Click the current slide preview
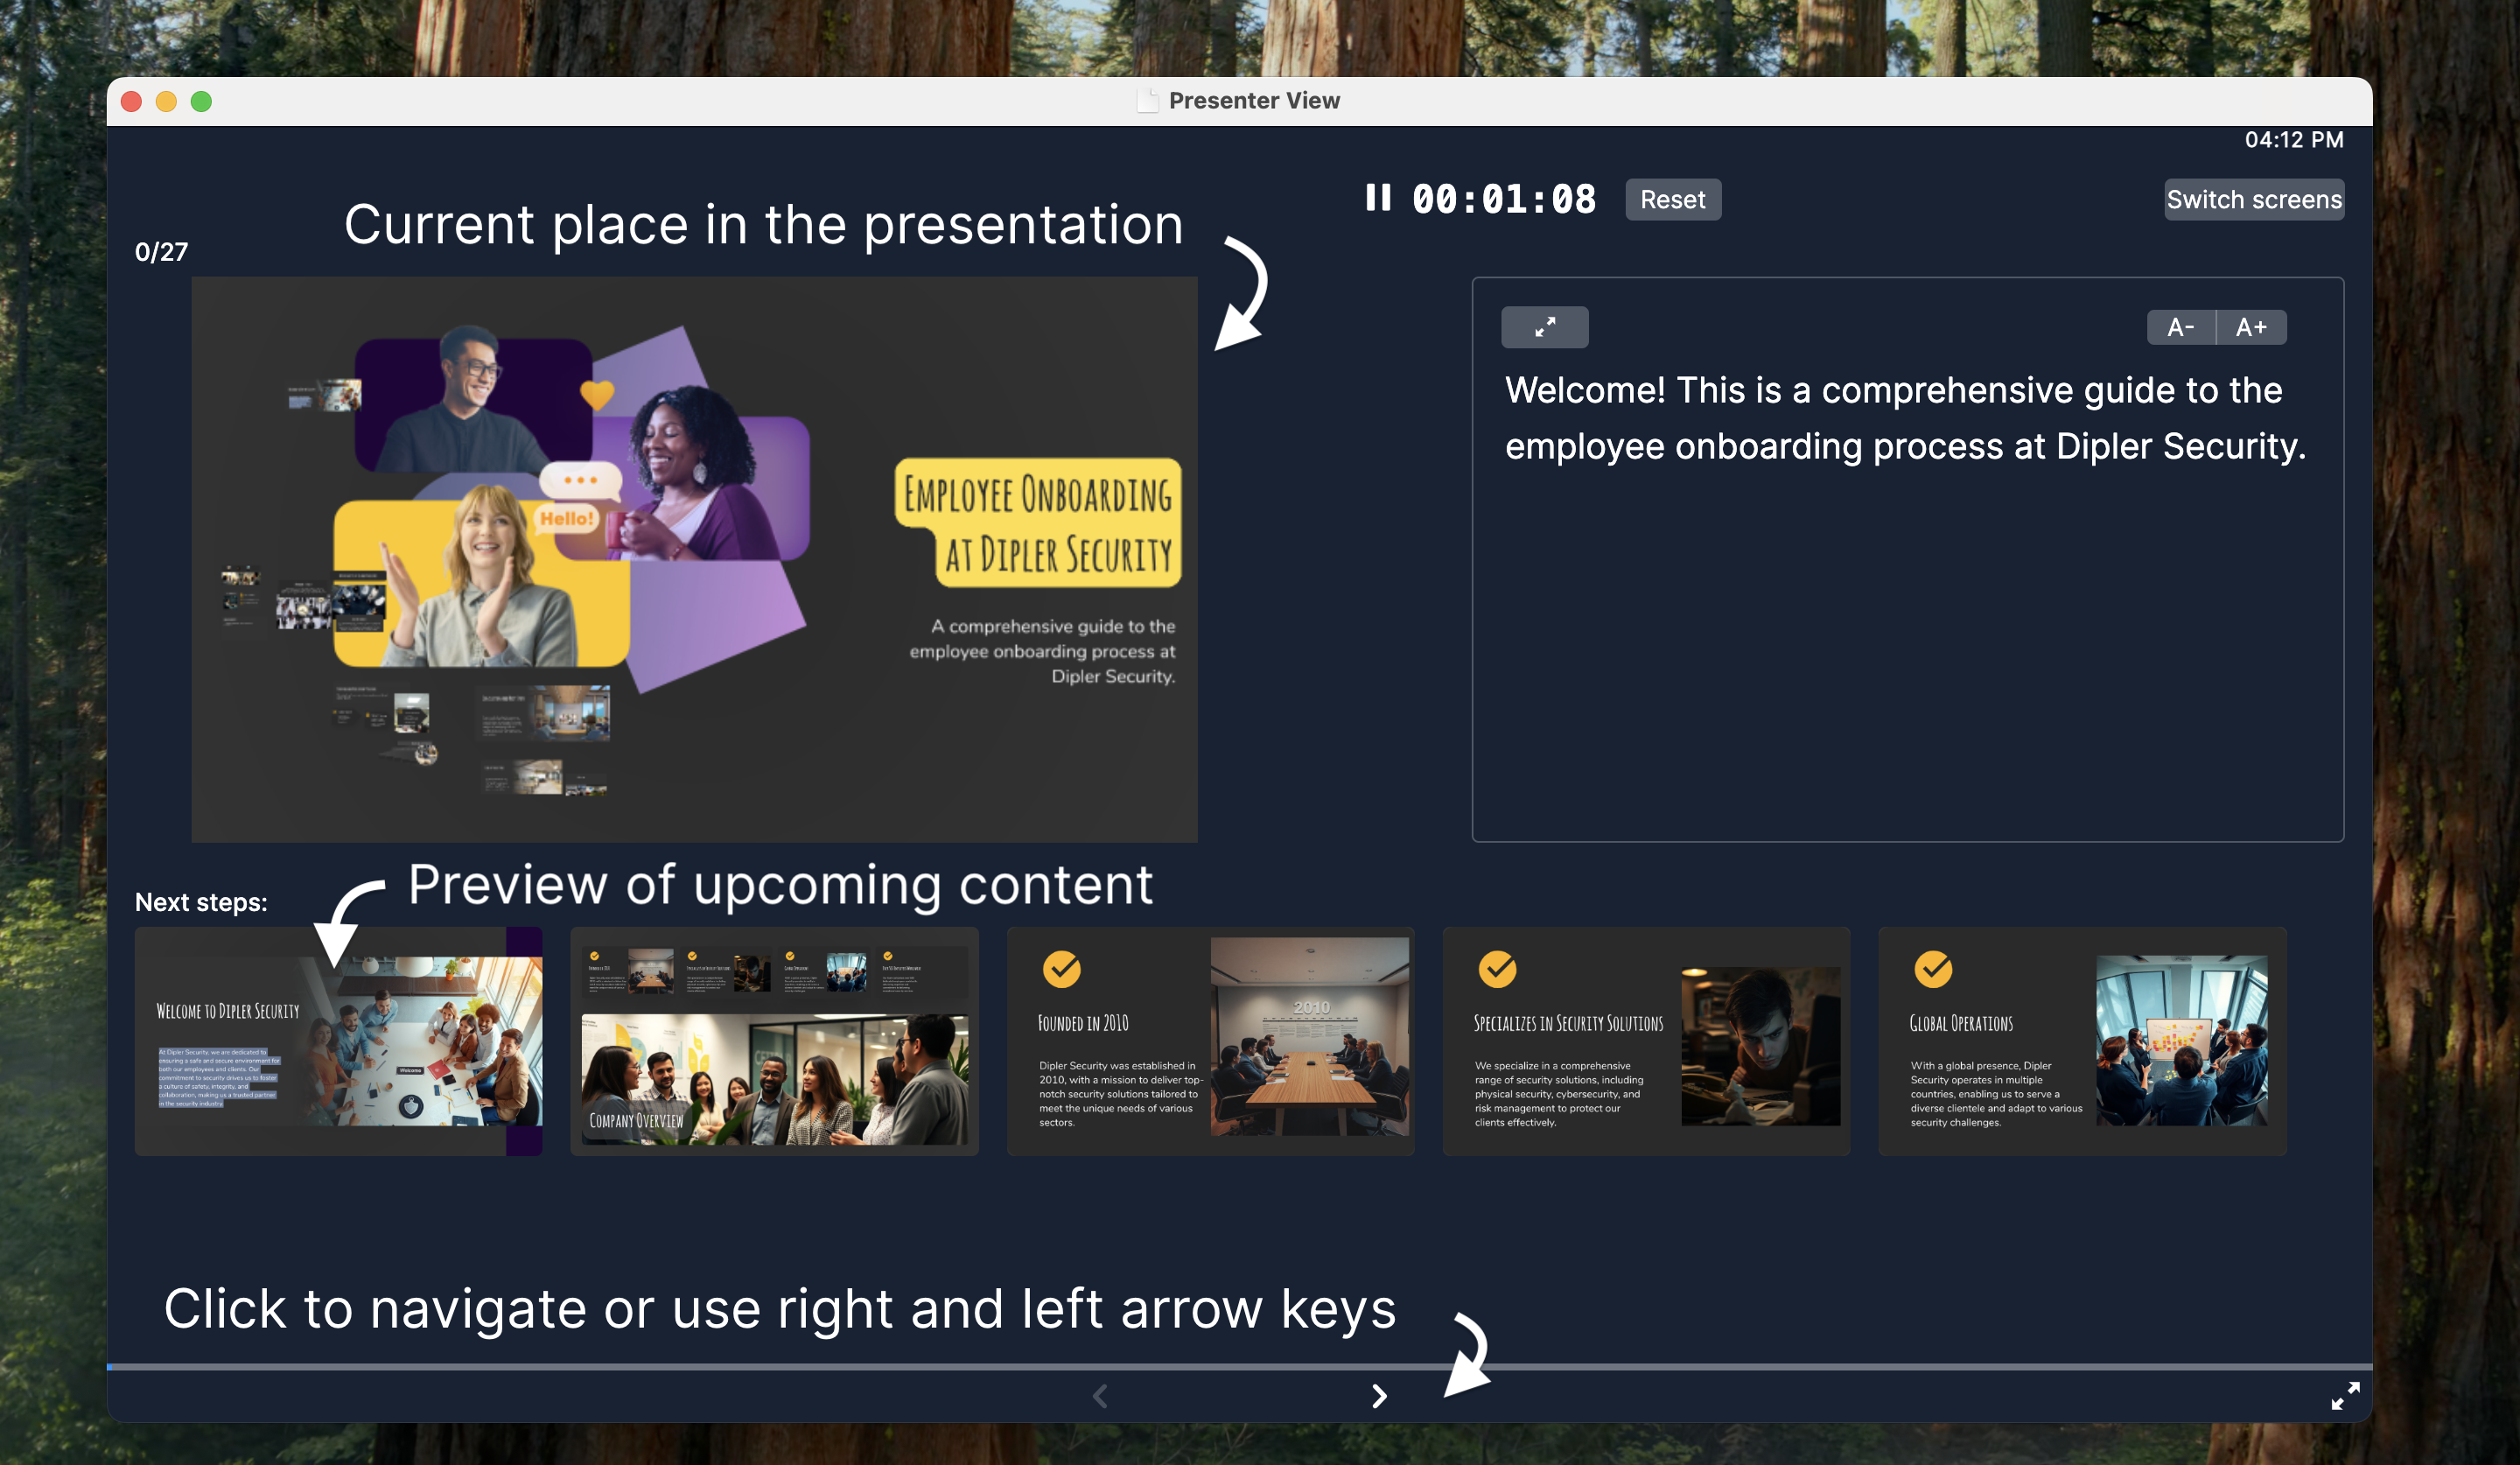The height and width of the screenshot is (1465, 2520). (x=694, y=559)
